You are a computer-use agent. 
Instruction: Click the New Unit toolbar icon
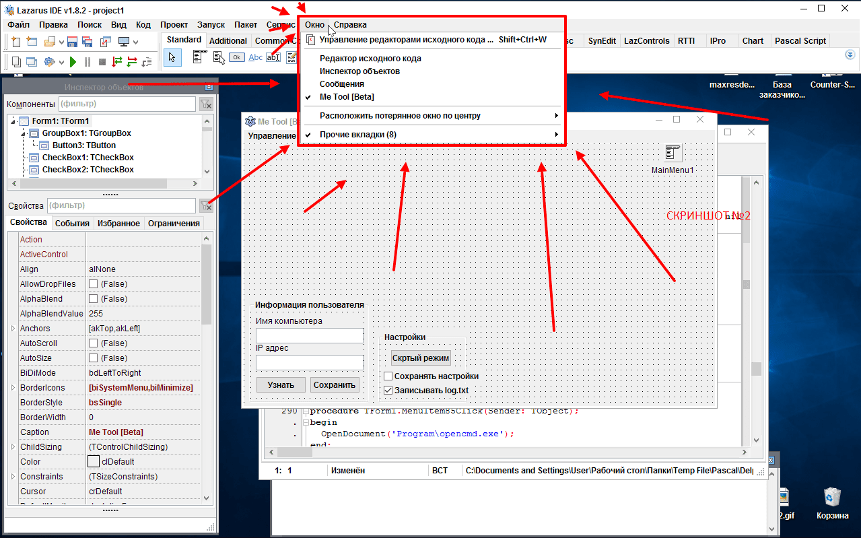(16, 42)
